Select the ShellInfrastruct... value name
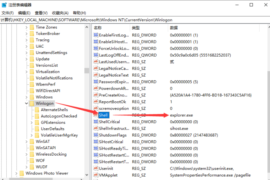 pyautogui.click(x=114, y=129)
